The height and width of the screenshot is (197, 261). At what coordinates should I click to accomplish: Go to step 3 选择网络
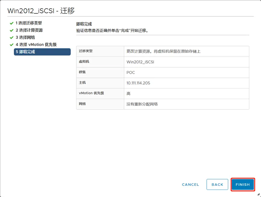[x=25, y=37]
